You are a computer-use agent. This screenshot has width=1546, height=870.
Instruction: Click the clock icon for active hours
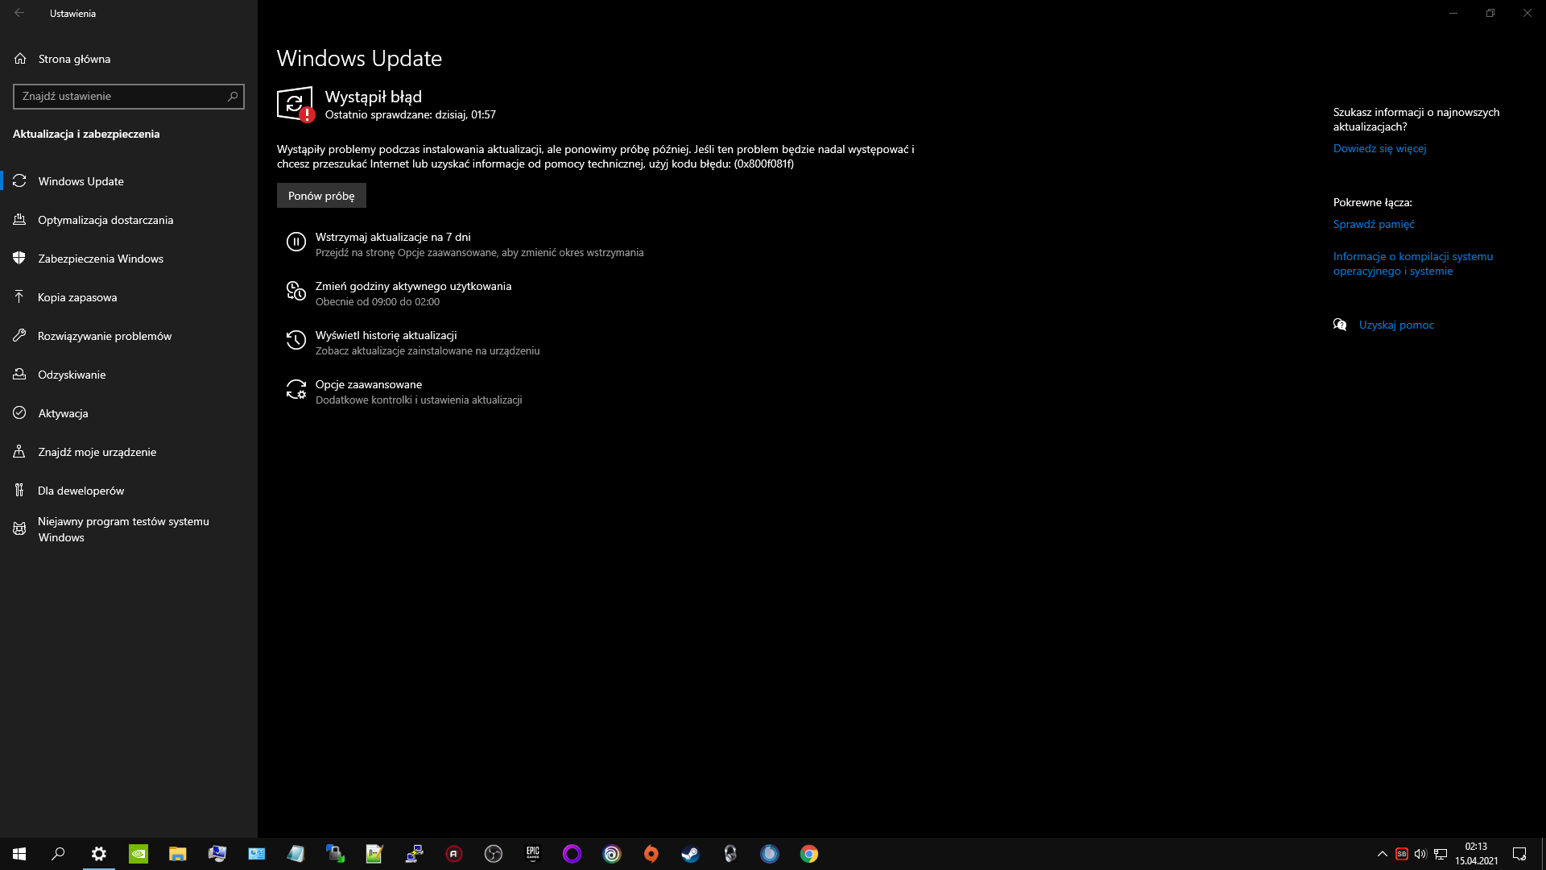296,291
